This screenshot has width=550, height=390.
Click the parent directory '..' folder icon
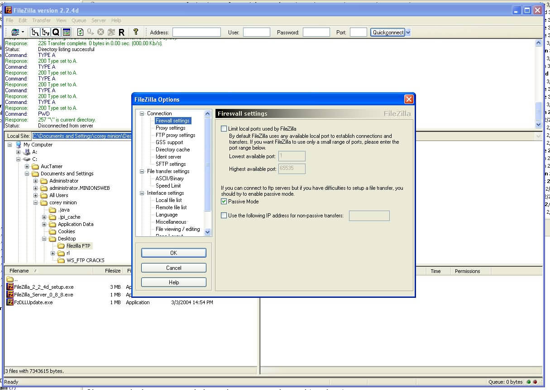coord(10,279)
